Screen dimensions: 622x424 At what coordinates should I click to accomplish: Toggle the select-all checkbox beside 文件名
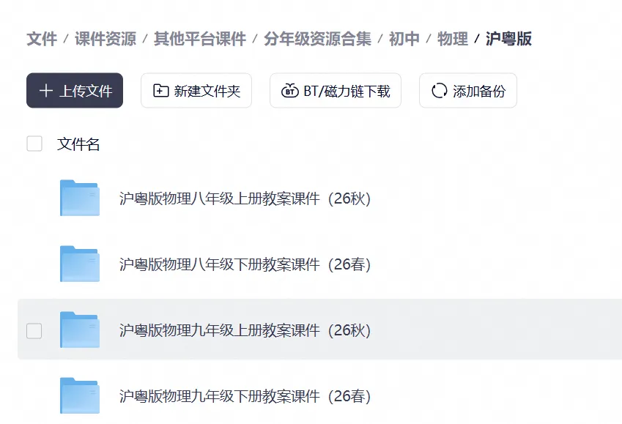[34, 144]
